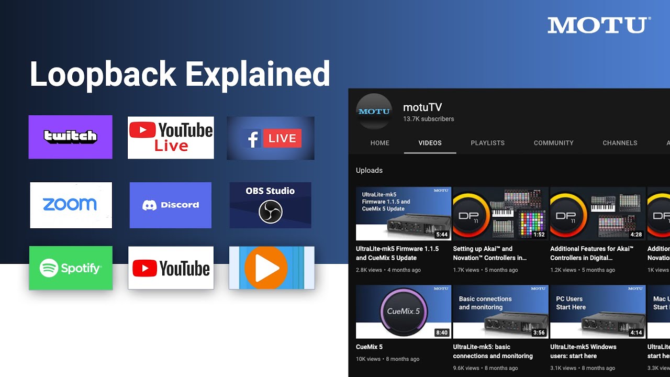Click the Loopback Explained heading

click(x=180, y=74)
